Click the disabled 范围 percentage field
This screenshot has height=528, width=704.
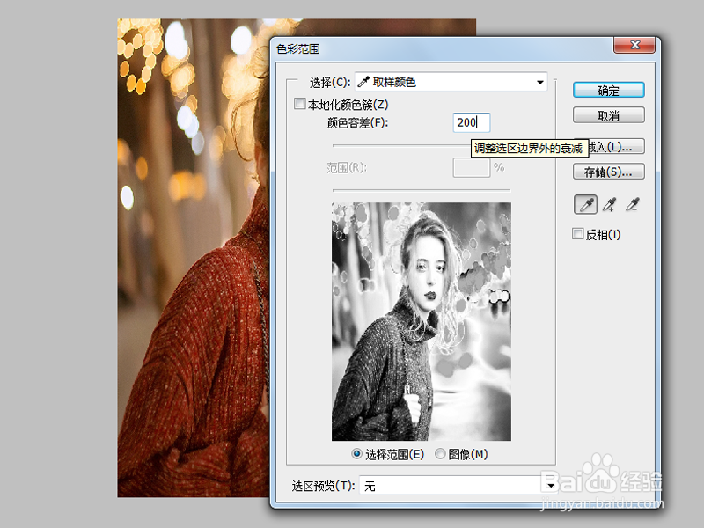tap(472, 167)
